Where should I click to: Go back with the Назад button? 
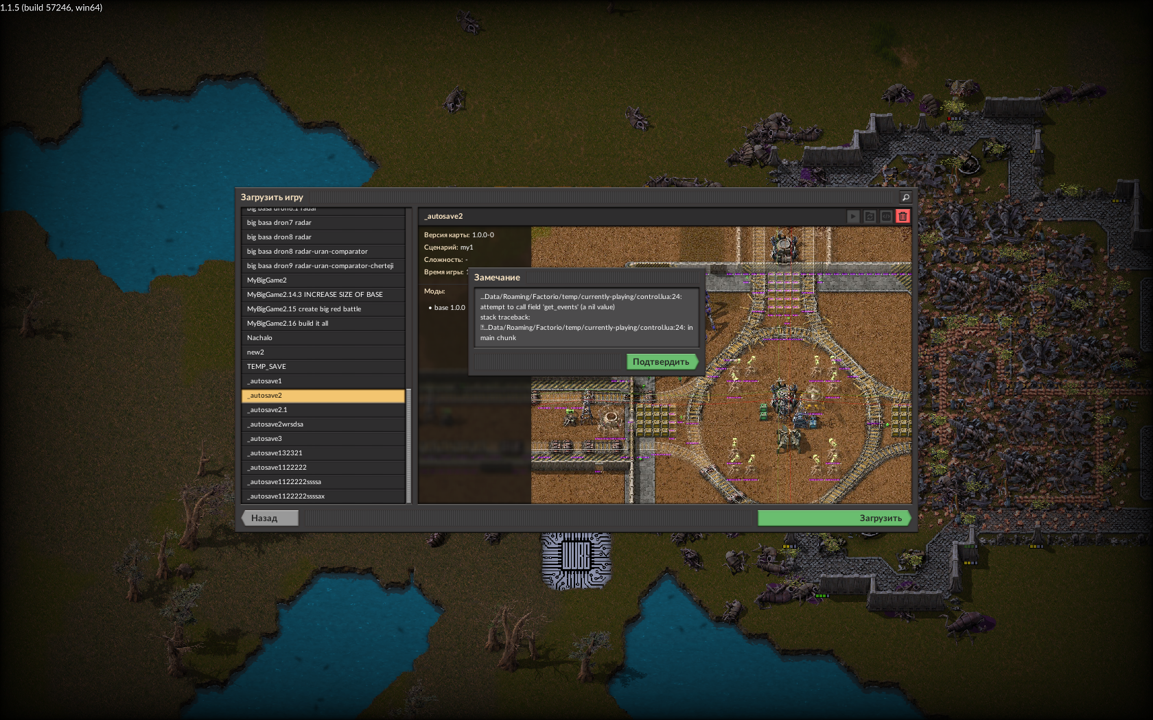(x=270, y=518)
